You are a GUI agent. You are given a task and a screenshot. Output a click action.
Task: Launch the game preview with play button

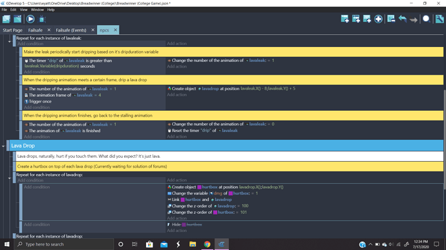coord(30,19)
